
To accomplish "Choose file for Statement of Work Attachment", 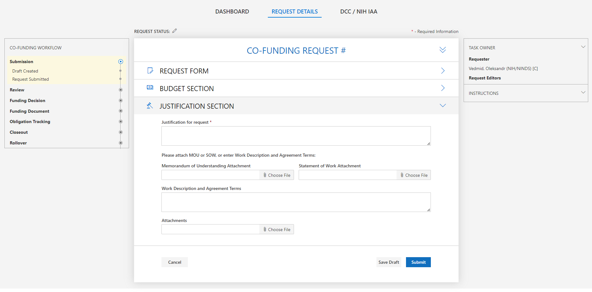I will coord(414,175).
